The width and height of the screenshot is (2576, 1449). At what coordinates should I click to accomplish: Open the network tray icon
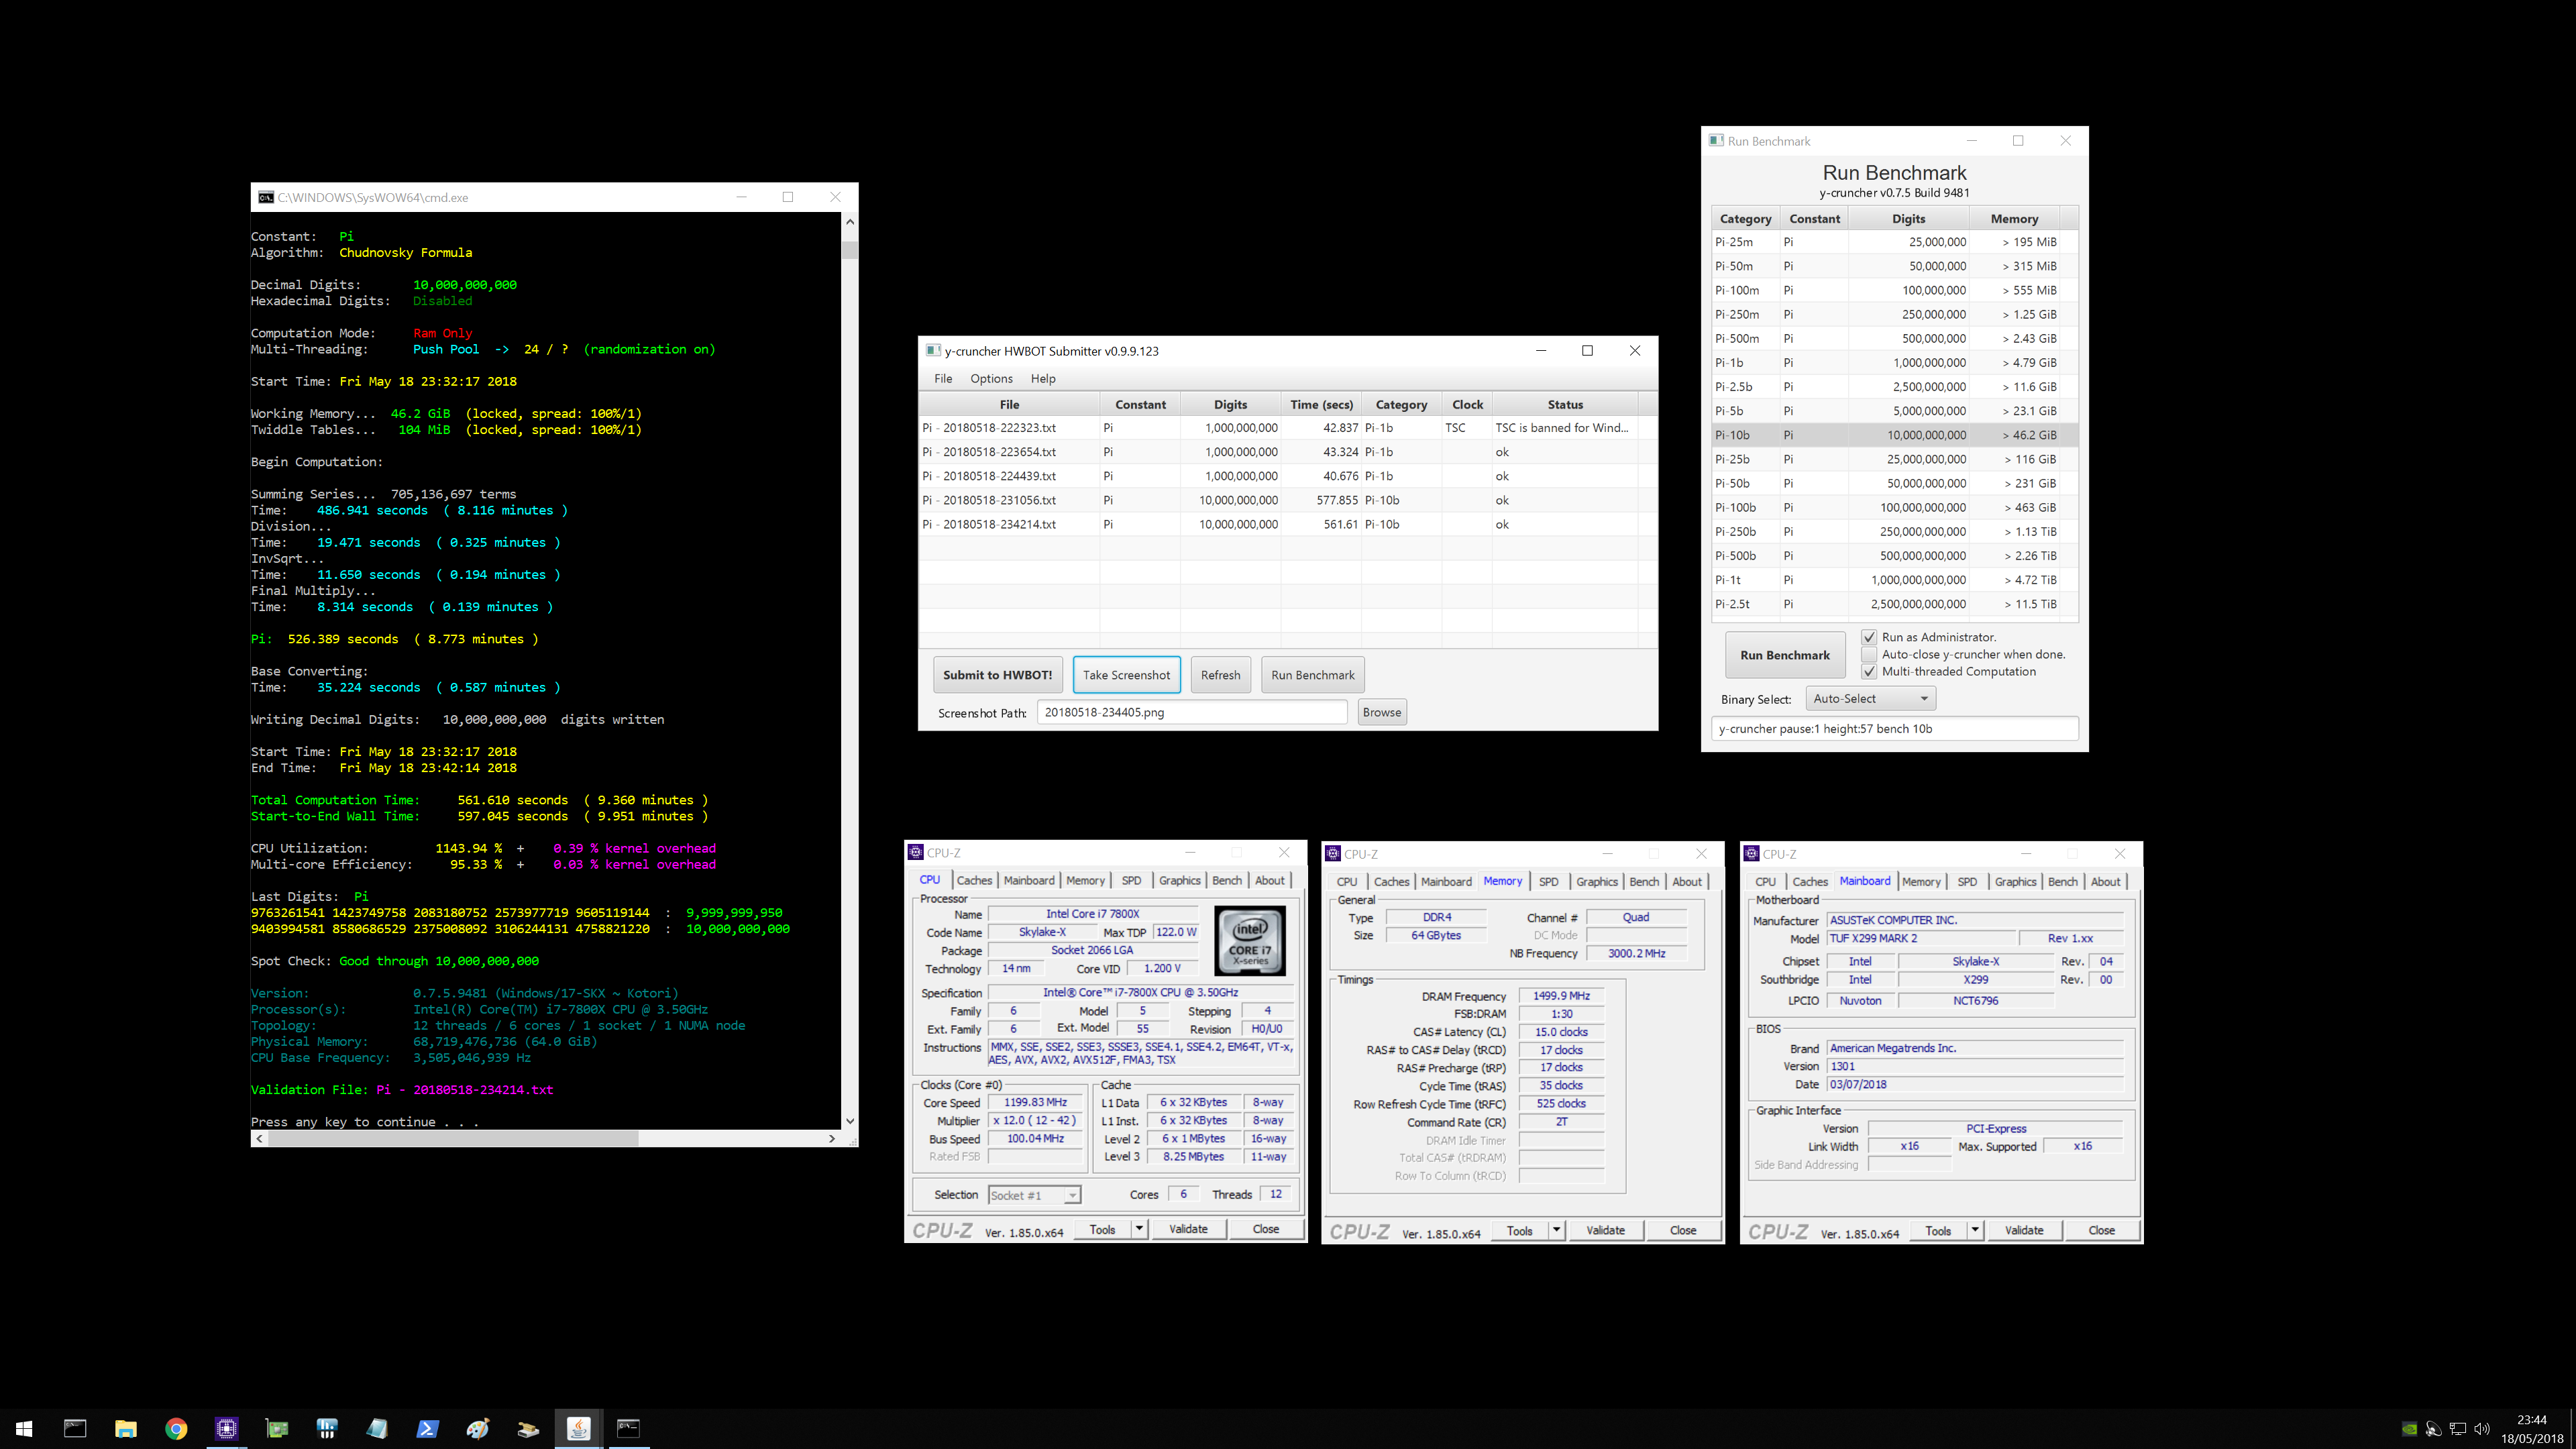2458,1429
